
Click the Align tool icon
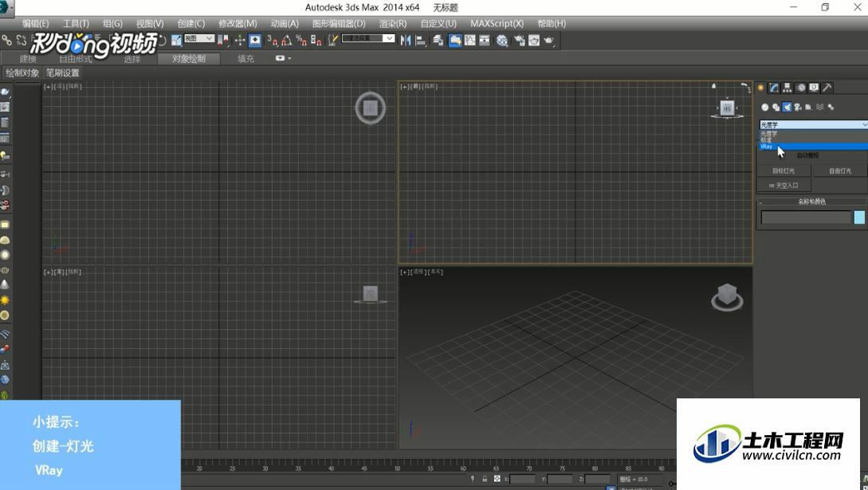coord(421,41)
